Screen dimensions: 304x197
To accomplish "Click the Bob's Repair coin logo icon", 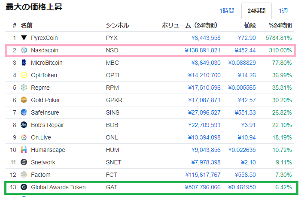I will 24,125.
